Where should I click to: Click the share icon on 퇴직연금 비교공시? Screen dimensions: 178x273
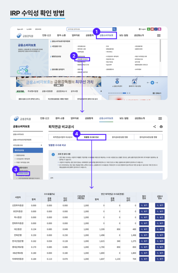click(x=155, y=127)
